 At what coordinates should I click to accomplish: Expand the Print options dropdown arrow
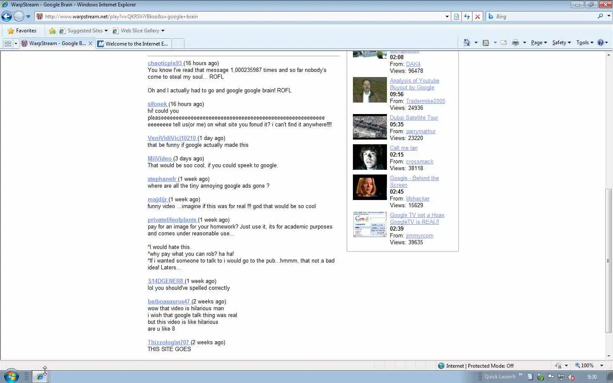524,43
